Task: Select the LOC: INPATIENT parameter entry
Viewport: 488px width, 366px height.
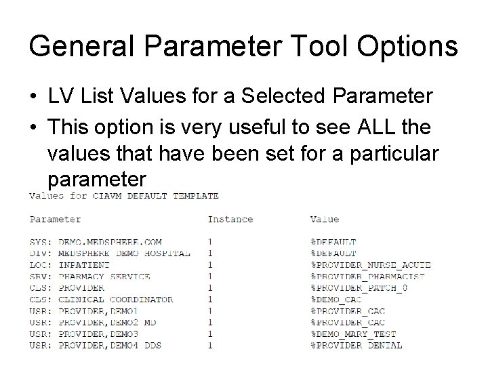Action: pos(70,265)
